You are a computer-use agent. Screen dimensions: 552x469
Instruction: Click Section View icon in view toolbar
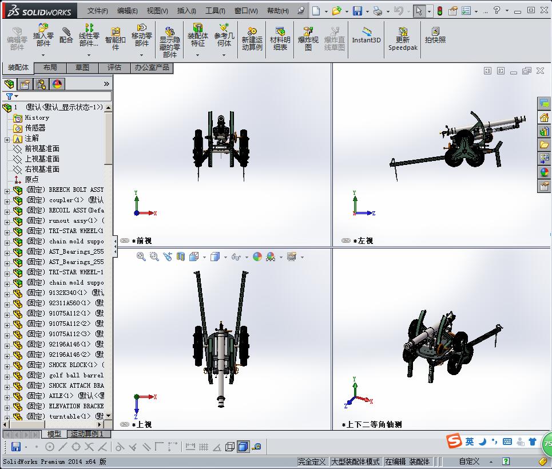click(x=181, y=257)
